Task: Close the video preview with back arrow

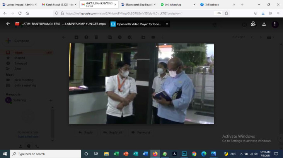Action: 8,24
